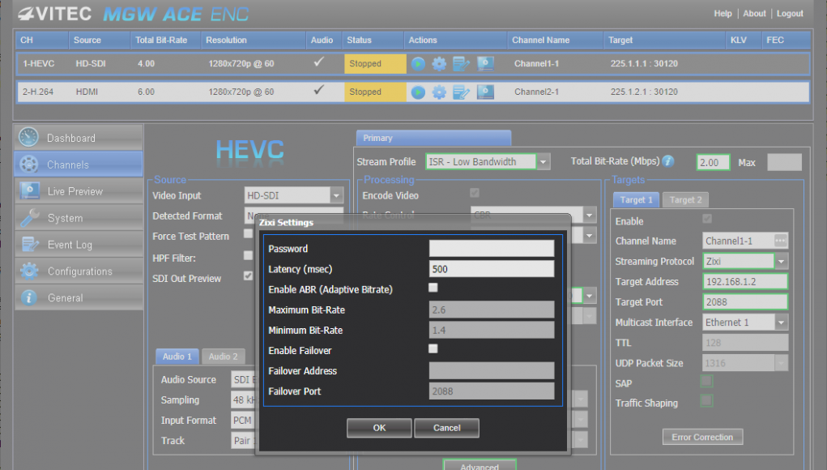Image resolution: width=827 pixels, height=470 pixels.
Task: Switch to the Audio 1 tab
Action: (177, 357)
